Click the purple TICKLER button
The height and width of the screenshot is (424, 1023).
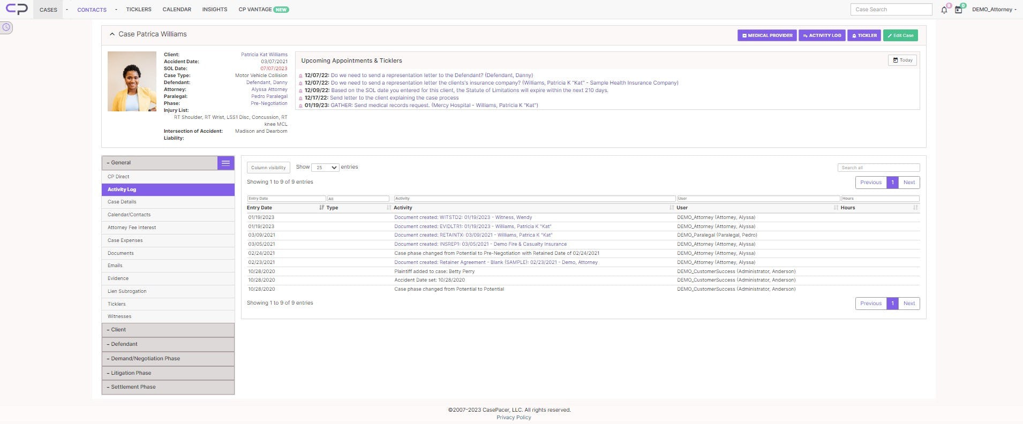point(864,35)
